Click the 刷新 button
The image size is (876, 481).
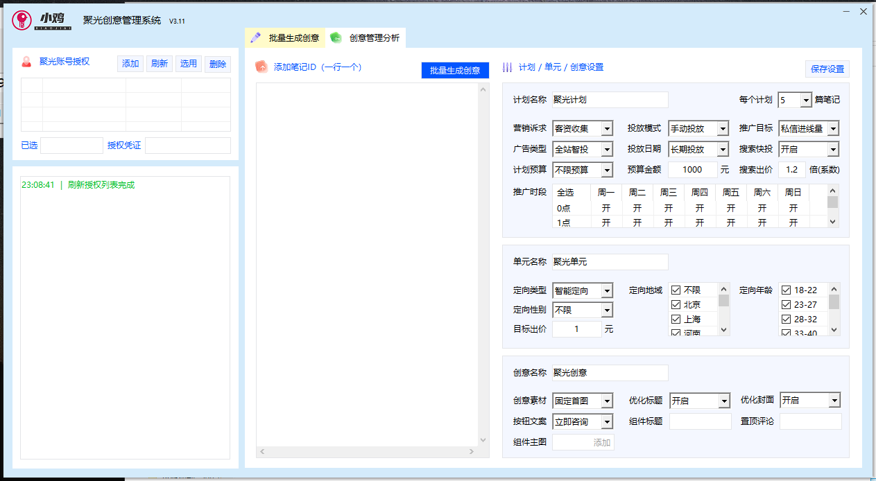tap(160, 64)
